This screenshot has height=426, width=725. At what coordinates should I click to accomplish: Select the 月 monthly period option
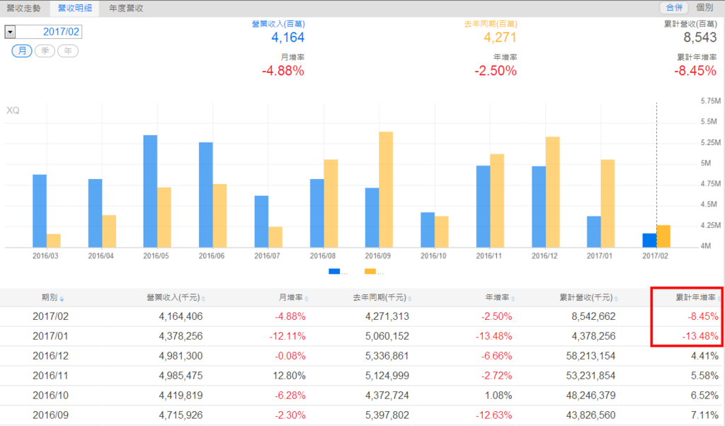click(22, 51)
